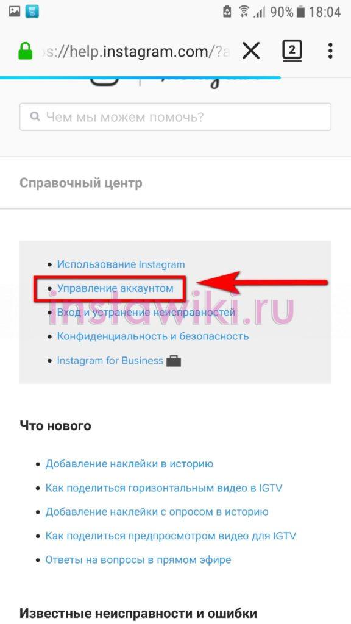Screen dimensions: 351x624
Task: Open 'Конфиденциальность и безопасность' link
Action: pos(153,336)
